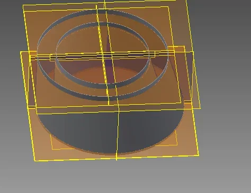Select the vertical yellow axis line below cylinder

tap(117, 134)
